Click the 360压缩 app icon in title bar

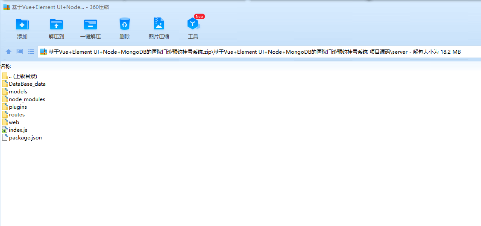point(7,7)
